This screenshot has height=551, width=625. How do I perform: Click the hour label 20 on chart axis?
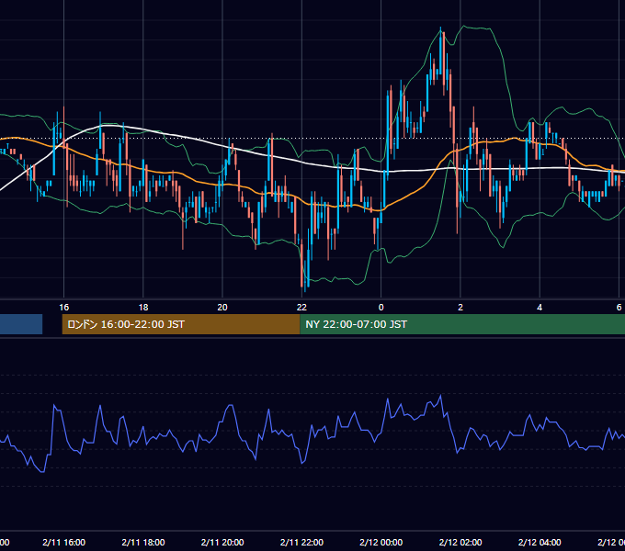[222, 308]
